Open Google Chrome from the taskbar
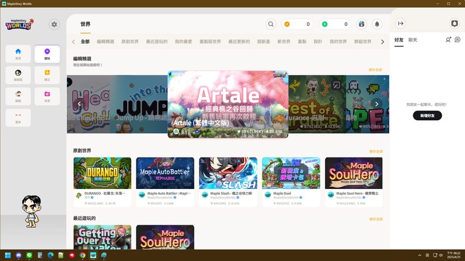 (x=82, y=256)
